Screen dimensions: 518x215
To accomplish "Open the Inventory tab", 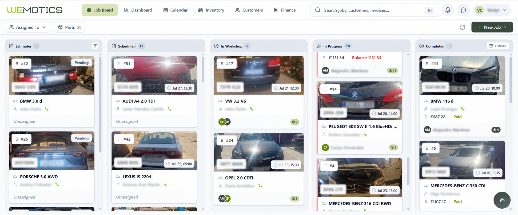I will [211, 10].
